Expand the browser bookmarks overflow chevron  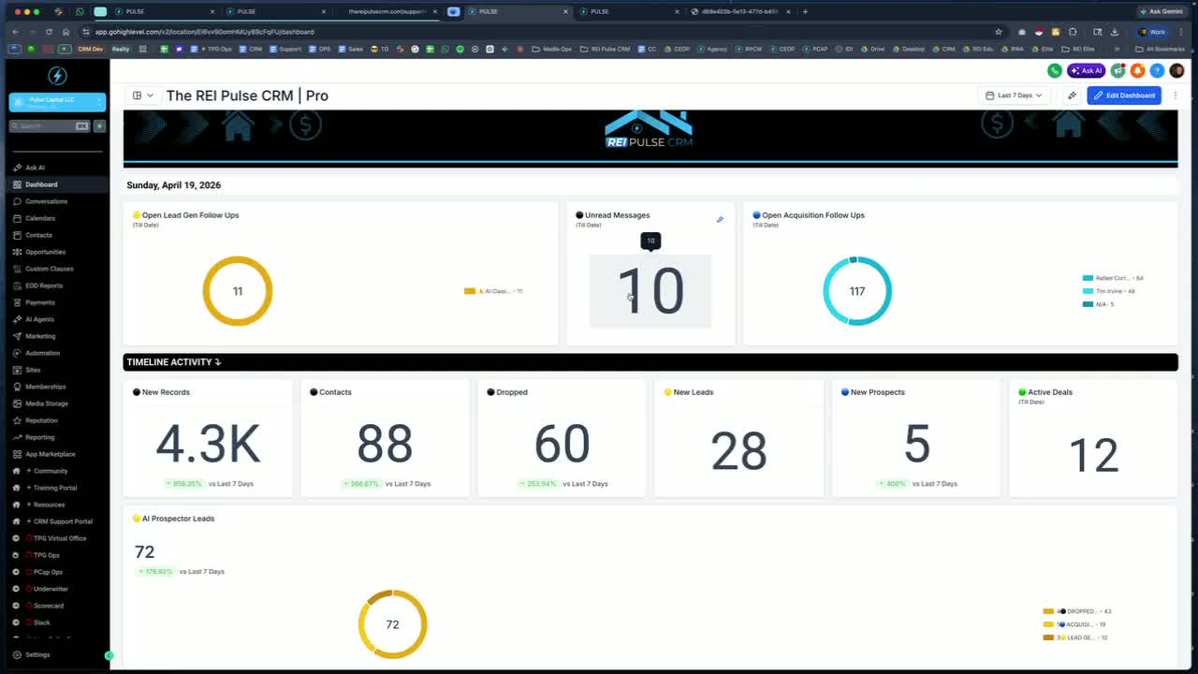pos(1117,49)
